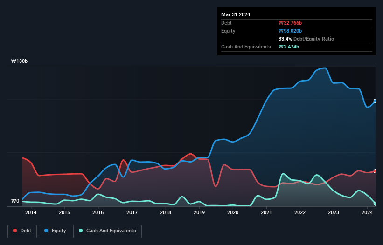The image size is (383, 245).
Task: Click the 2024 x-axis label
Action: tap(367, 212)
